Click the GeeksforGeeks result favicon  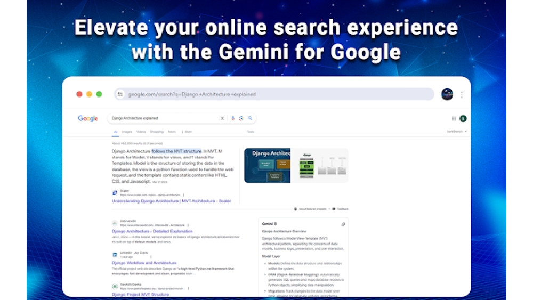[115, 286]
